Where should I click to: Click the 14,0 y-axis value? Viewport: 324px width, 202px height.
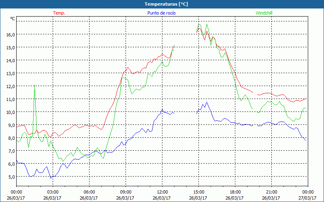pos(11,61)
